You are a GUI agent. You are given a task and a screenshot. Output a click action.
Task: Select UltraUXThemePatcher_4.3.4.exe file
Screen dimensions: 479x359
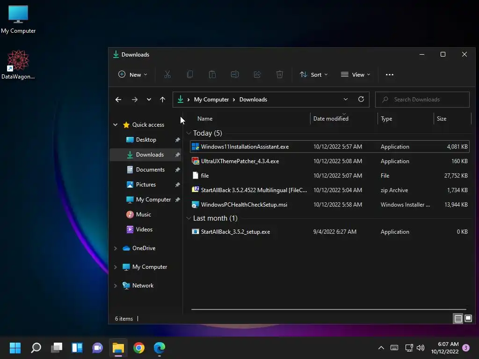[330, 161]
